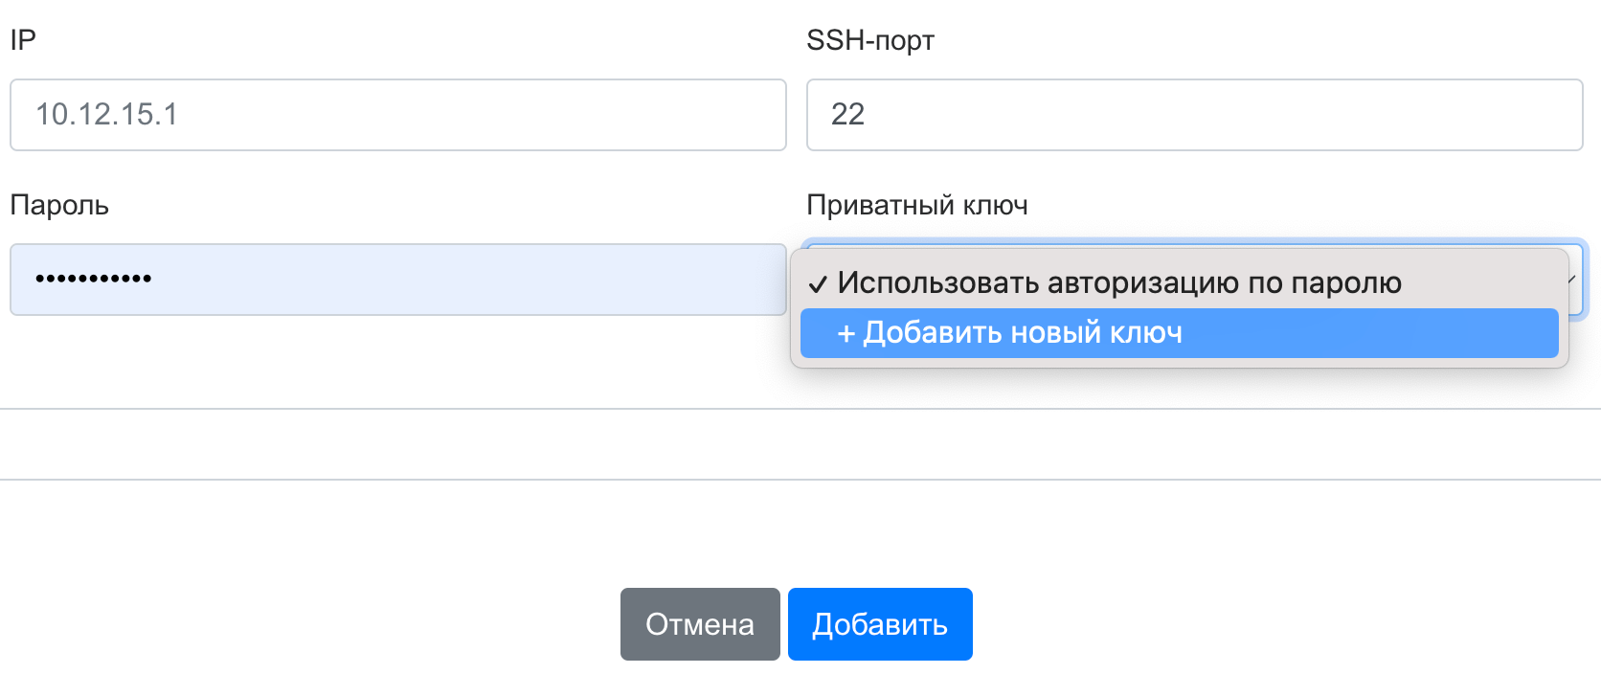This screenshot has width=1601, height=674.
Task: Click the plus icon for adding a key
Action: pos(846,333)
